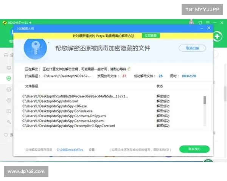Click the globe sidebar icon
This screenshot has height=181, width=227.
[x=9, y=89]
